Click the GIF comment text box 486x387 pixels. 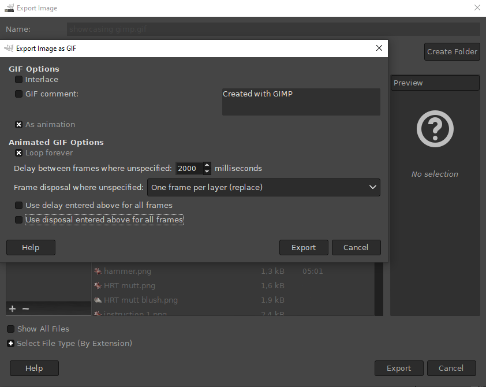tap(301, 102)
